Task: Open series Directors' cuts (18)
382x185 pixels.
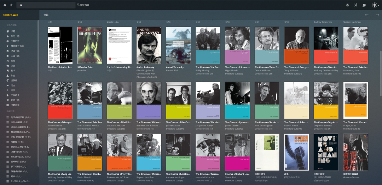Action: point(57,129)
